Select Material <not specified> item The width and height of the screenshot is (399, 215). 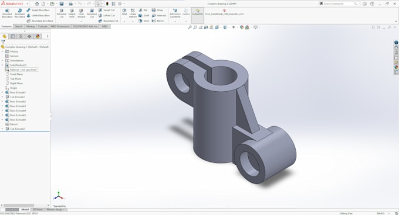[21, 70]
